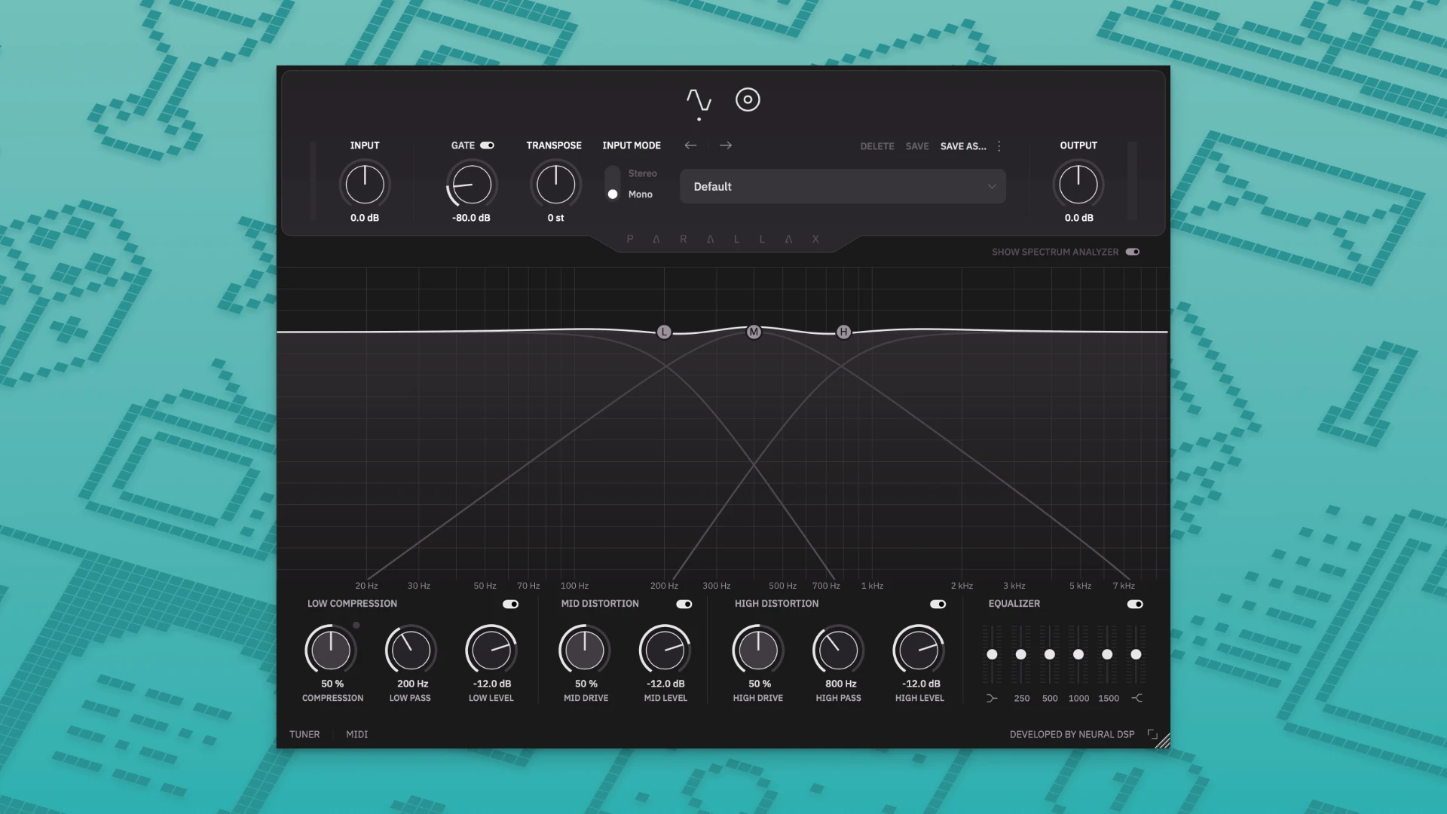Select the Stereo input mode

(x=612, y=173)
